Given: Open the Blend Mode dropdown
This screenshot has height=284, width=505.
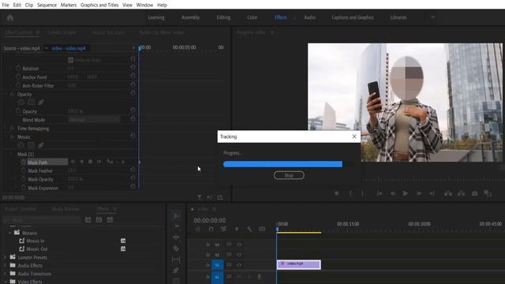Looking at the screenshot, I should (x=94, y=119).
